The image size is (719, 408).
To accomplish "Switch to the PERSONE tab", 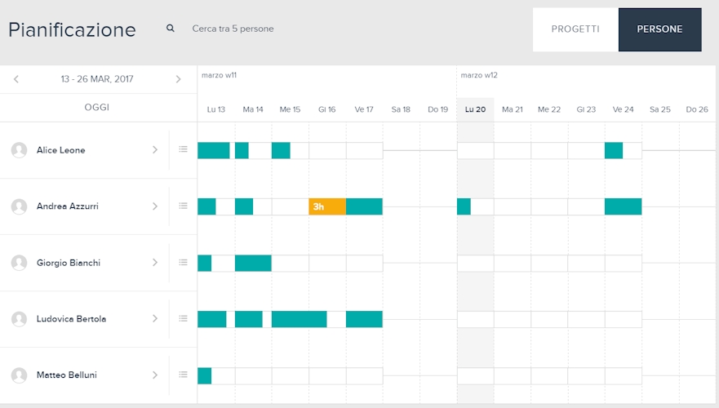I will click(x=659, y=29).
